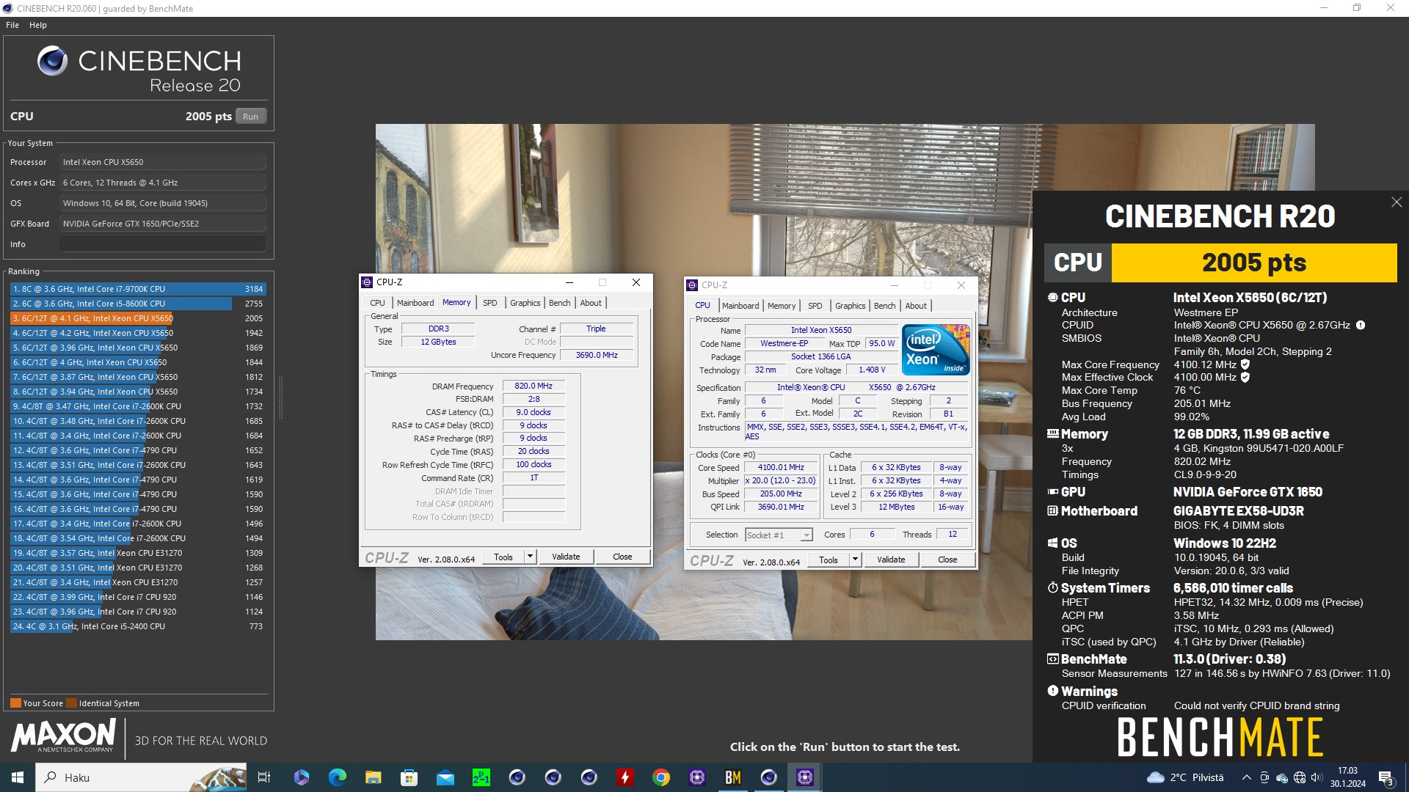Click the Meet Now tray icon

[x=1264, y=777]
